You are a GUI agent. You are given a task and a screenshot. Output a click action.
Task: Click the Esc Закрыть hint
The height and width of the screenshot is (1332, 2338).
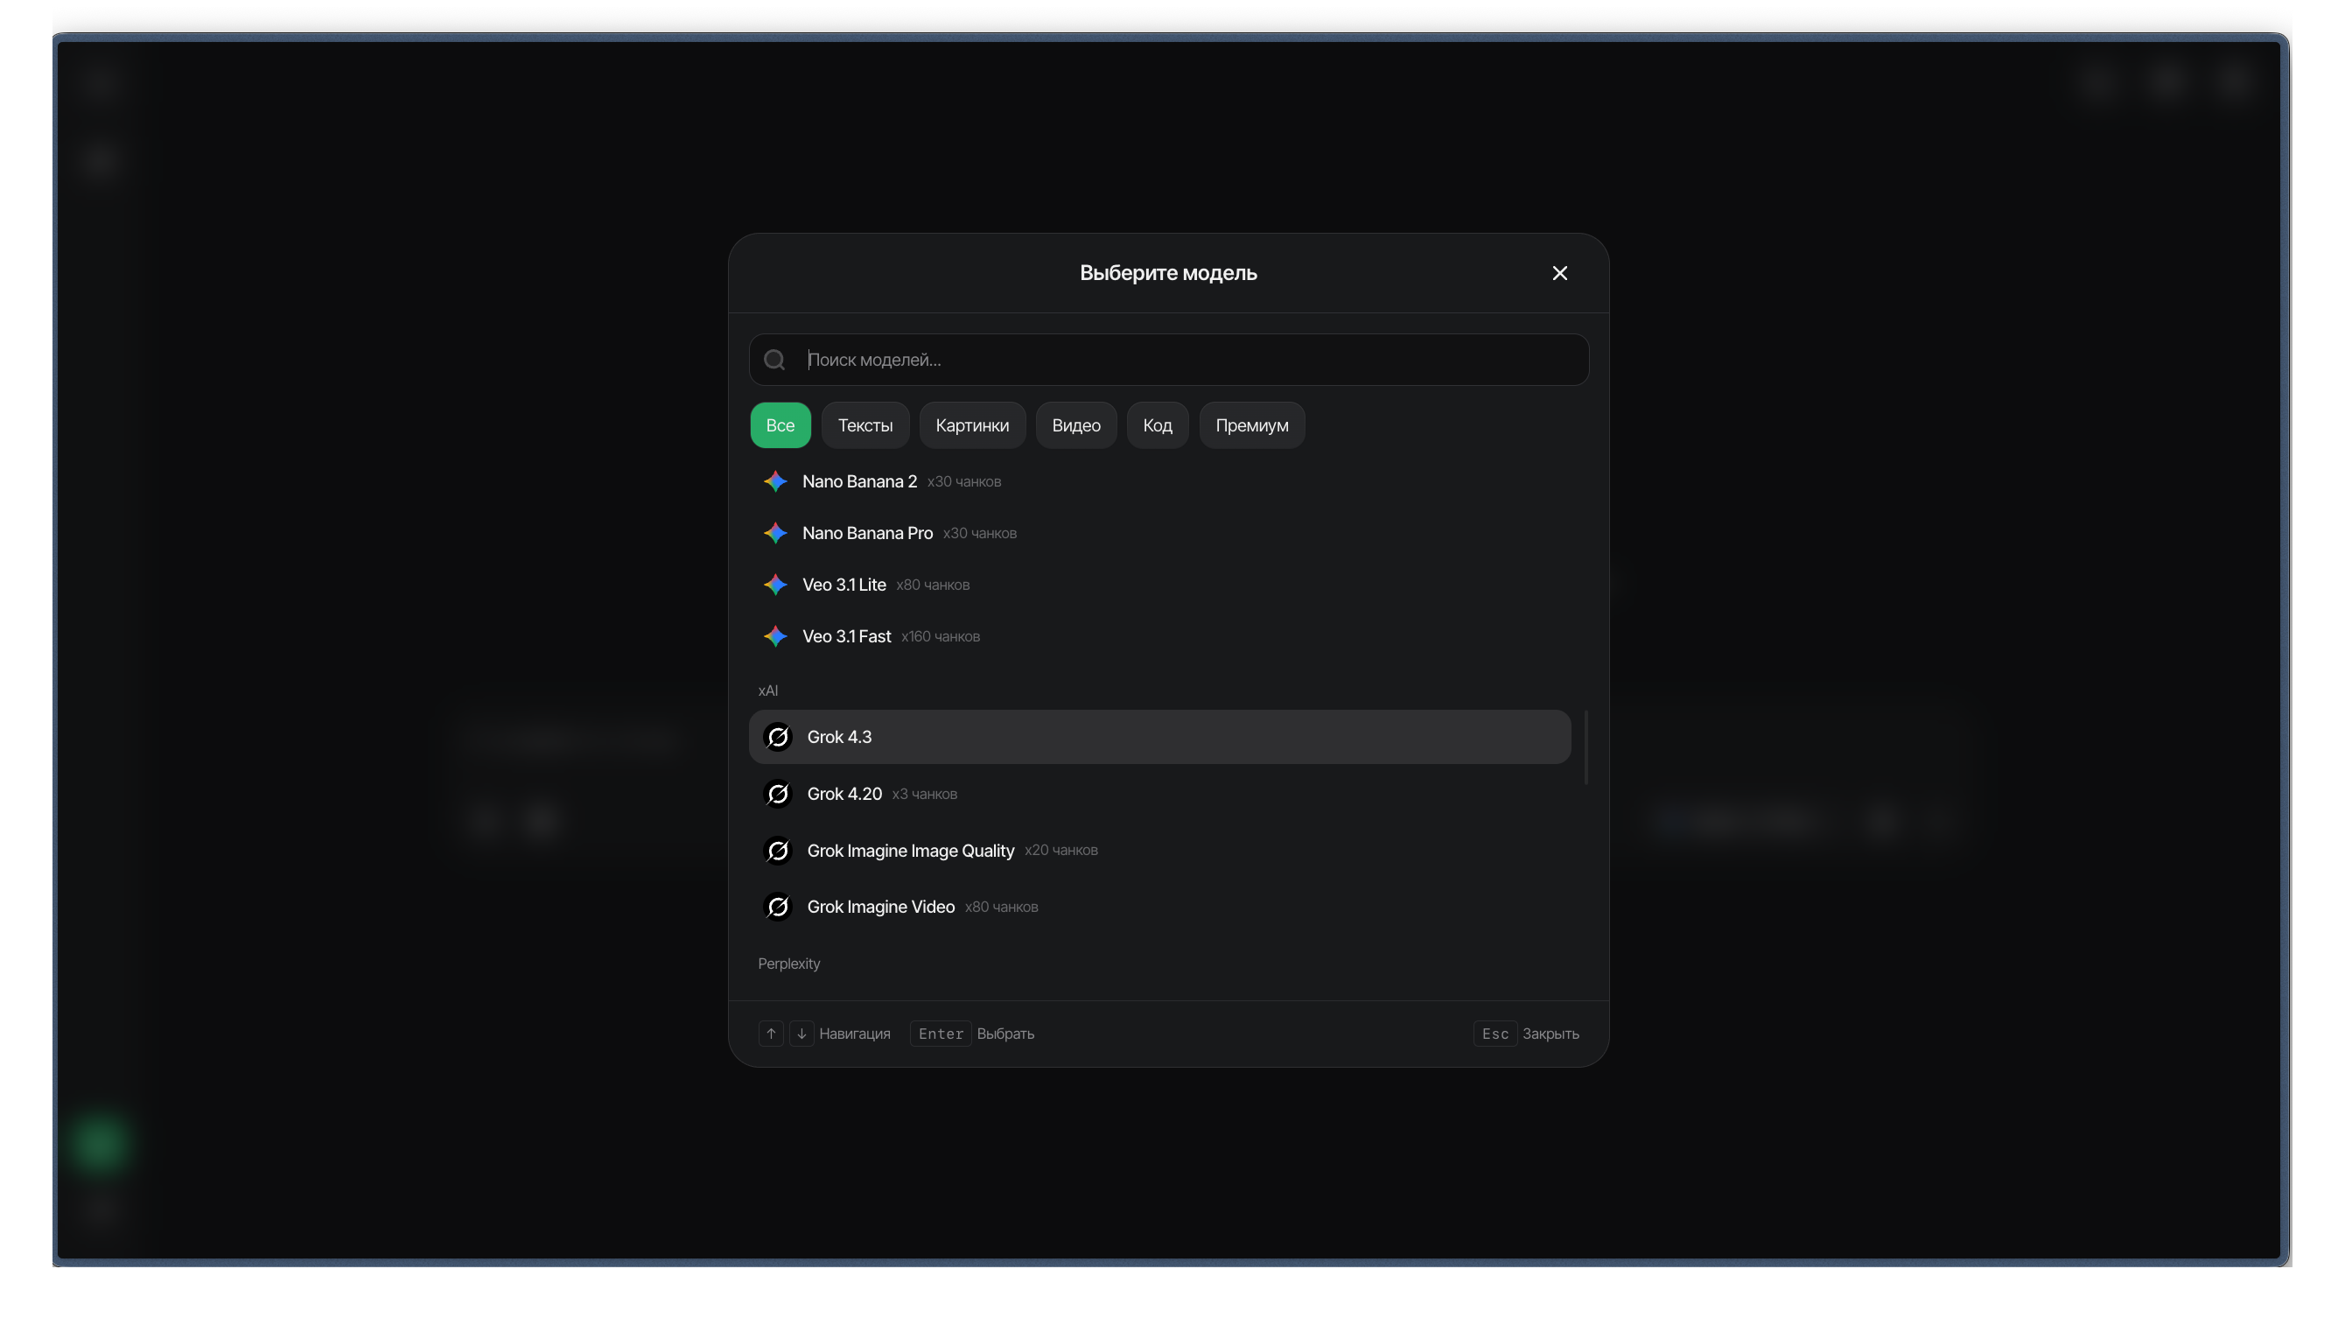tap(1525, 1033)
